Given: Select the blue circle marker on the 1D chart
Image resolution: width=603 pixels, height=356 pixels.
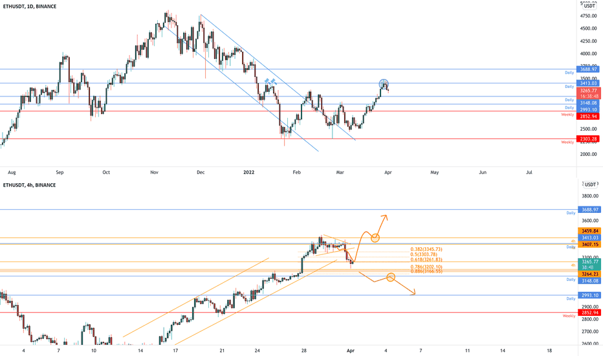Looking at the screenshot, I should [384, 83].
